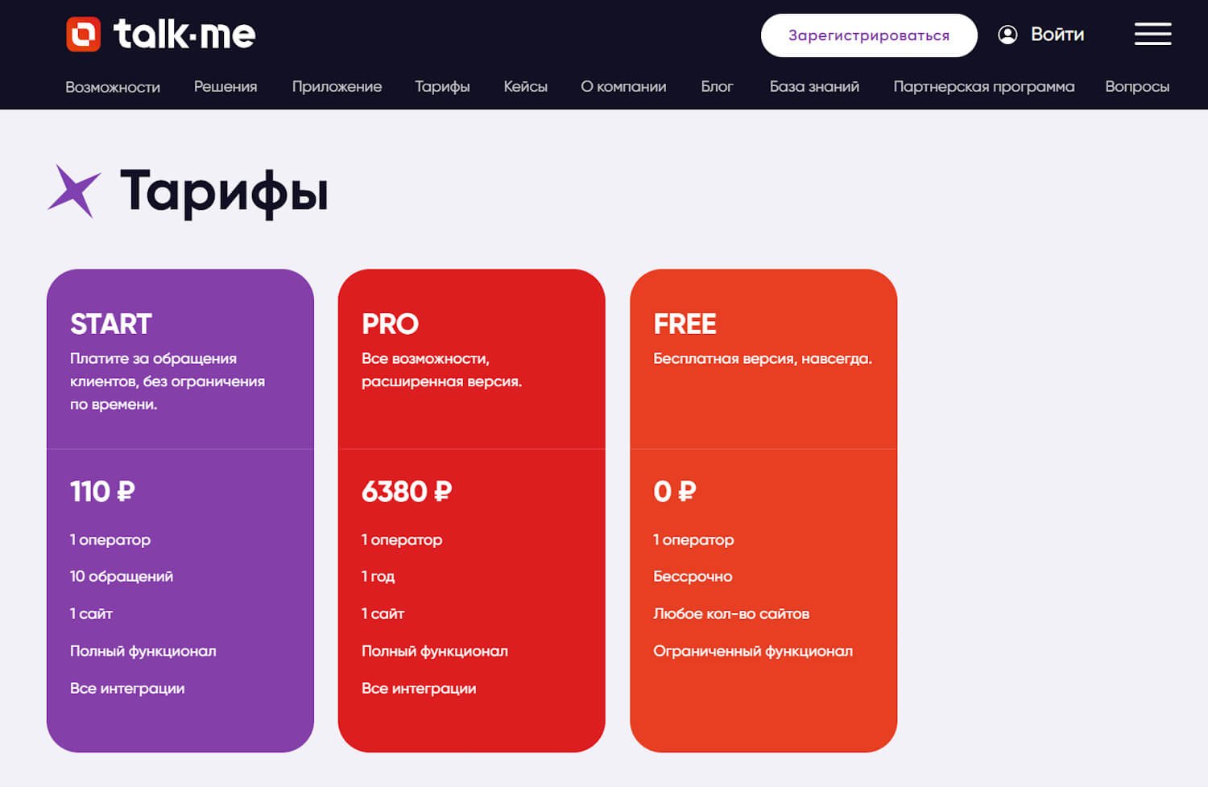Select the red PRO plan card
Viewport: 1208px width, 787px height.
(471, 510)
